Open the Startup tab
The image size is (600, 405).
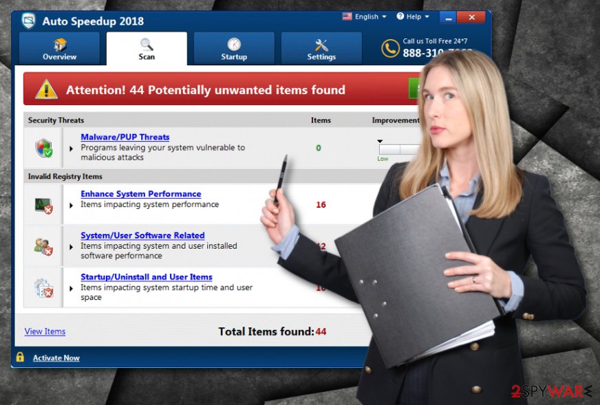234,49
